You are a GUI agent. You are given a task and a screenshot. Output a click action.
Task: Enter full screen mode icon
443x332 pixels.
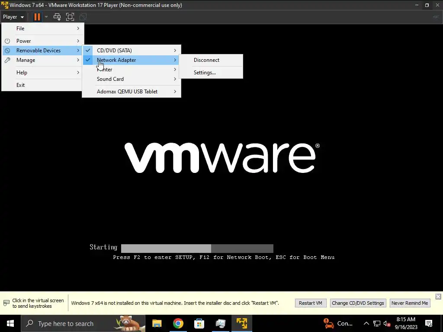click(70, 17)
